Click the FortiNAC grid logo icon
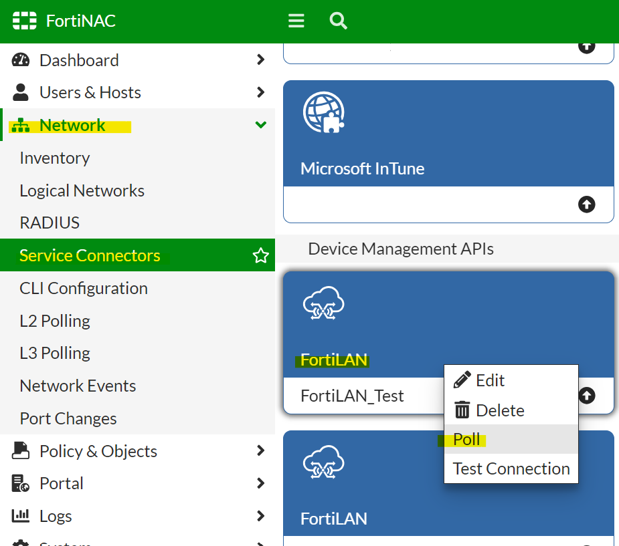The width and height of the screenshot is (619, 546). 24,21
